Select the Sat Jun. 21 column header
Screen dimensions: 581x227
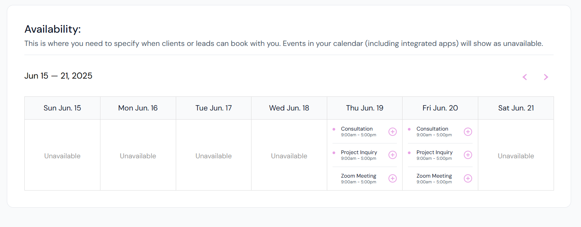pos(516,108)
